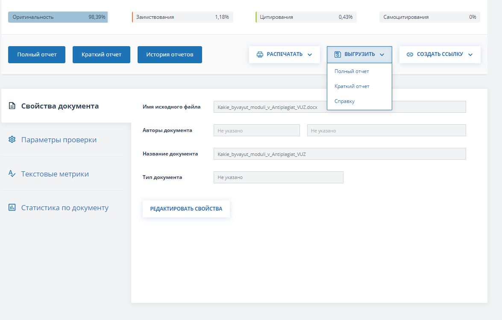
Task: Click the label 'Имя исходного файла'
Action: coord(172,107)
